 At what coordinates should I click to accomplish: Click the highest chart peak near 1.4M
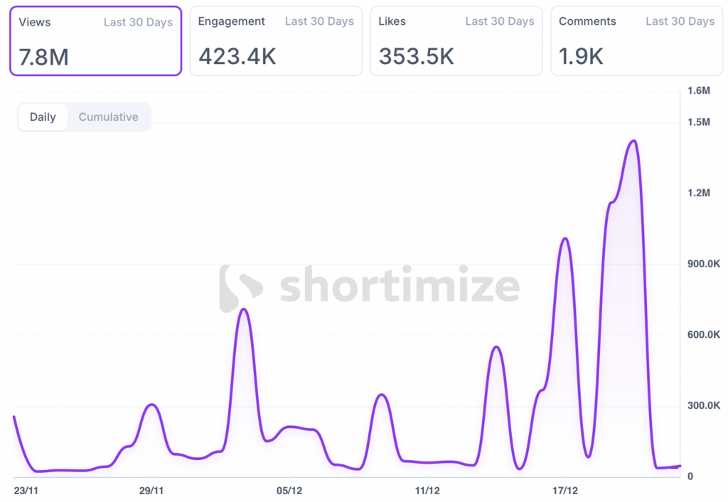coord(633,141)
